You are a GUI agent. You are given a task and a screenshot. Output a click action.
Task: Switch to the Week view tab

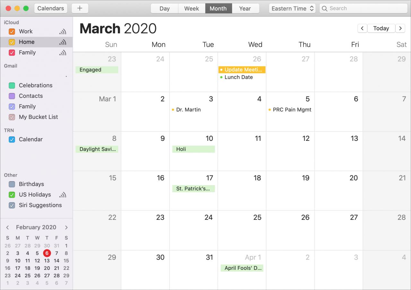click(192, 8)
